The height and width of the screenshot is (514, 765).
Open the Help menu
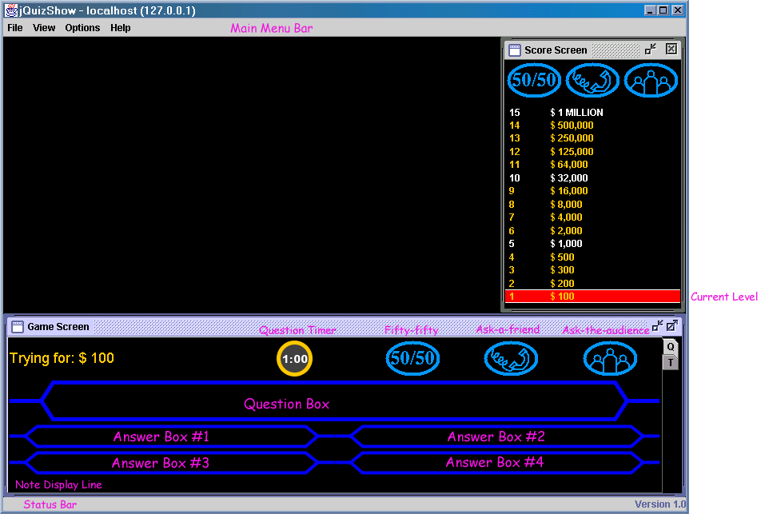coord(120,28)
